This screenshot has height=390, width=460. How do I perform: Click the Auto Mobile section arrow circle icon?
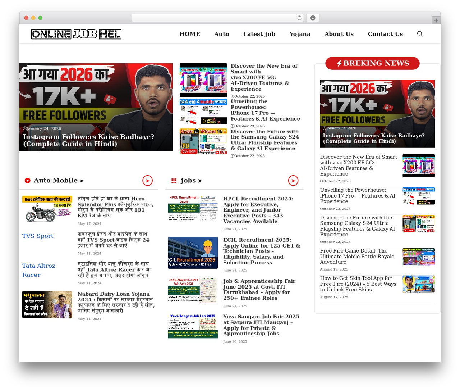tap(148, 181)
